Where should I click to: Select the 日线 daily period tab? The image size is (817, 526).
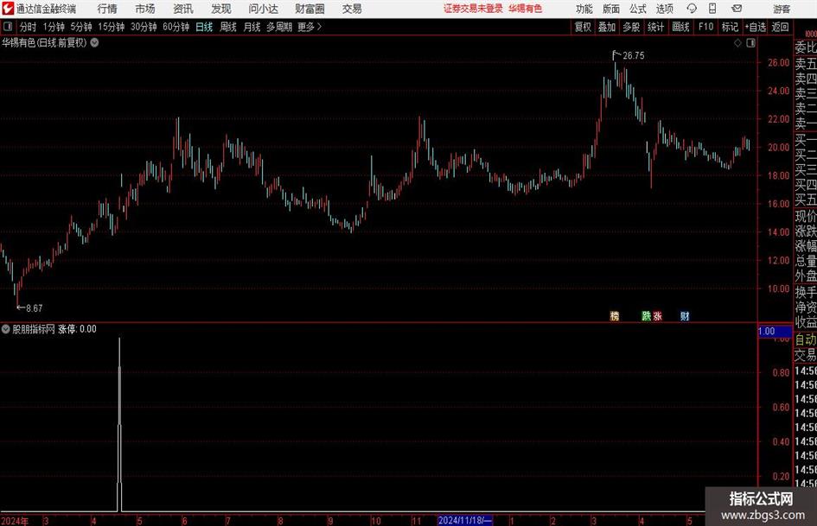coord(204,27)
